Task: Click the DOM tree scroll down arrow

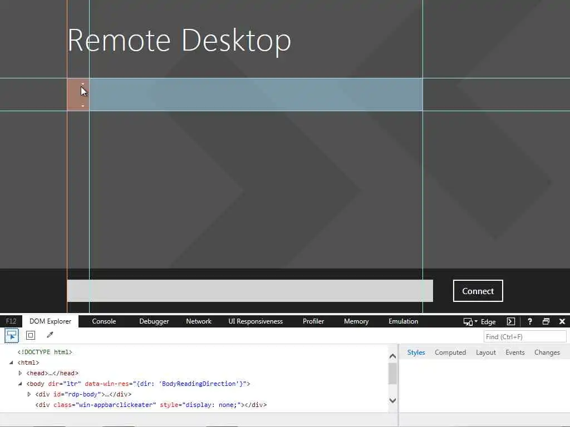Action: [x=392, y=400]
